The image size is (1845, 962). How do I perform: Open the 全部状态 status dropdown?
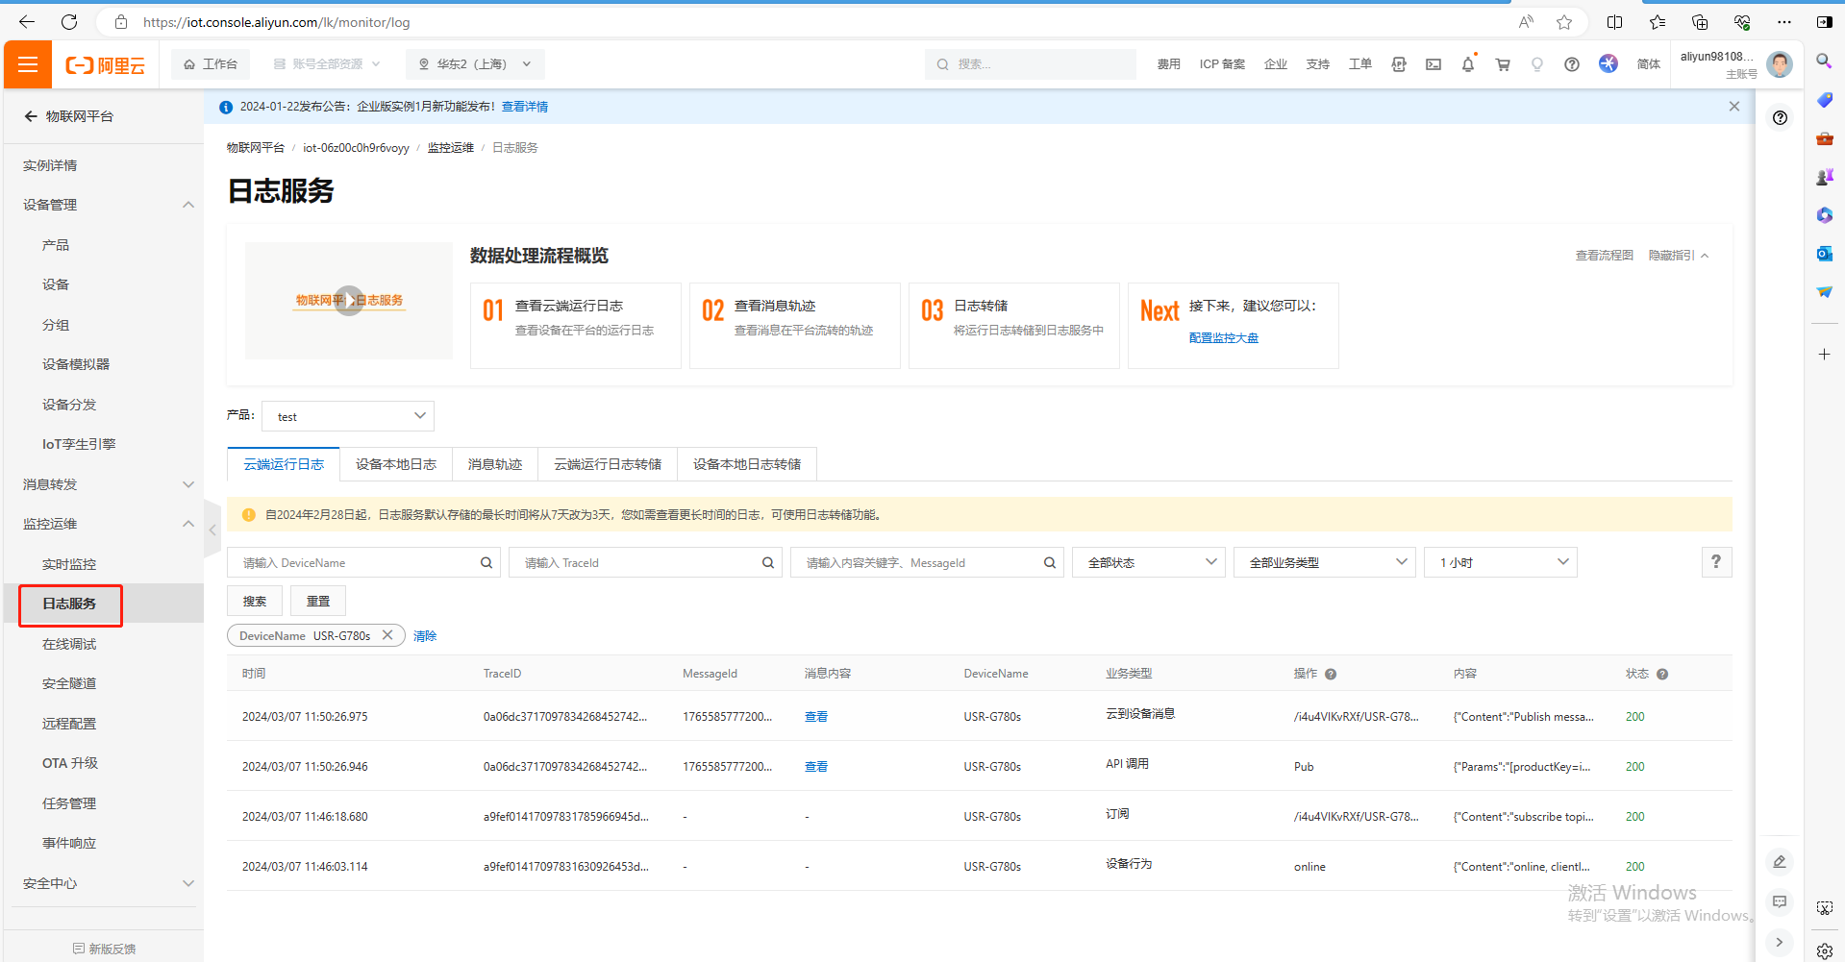tap(1149, 563)
